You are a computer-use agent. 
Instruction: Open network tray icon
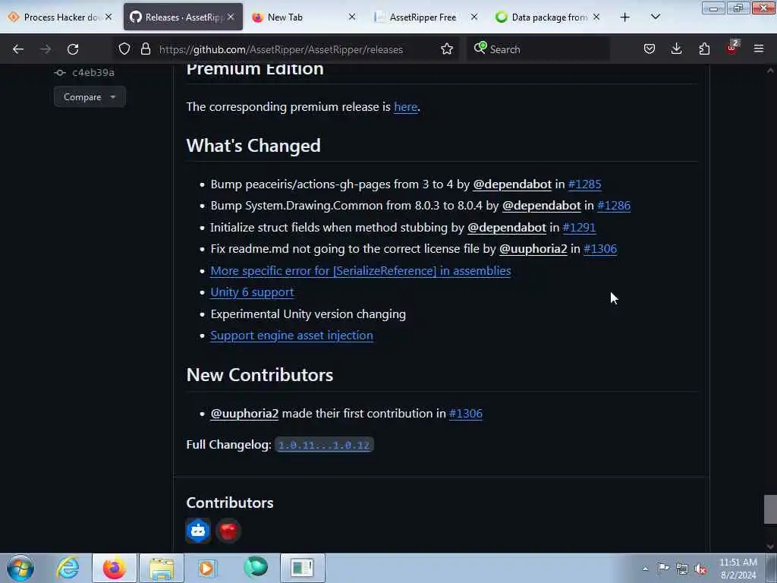pyautogui.click(x=682, y=569)
